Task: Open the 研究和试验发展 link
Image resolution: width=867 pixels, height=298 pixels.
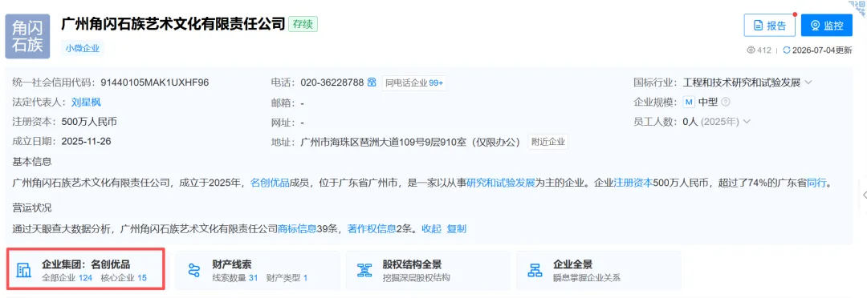Action: 501,183
